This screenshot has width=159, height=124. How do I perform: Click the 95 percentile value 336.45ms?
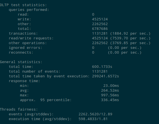110,100
